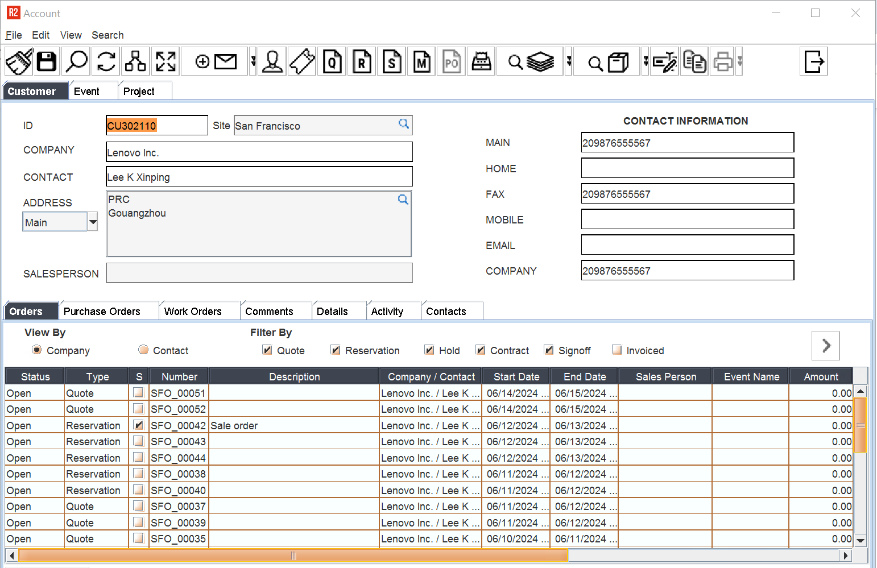Open the Search menu

point(107,35)
